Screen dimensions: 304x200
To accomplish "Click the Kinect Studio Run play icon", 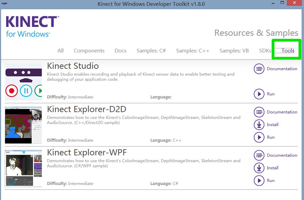I will point(259,94).
